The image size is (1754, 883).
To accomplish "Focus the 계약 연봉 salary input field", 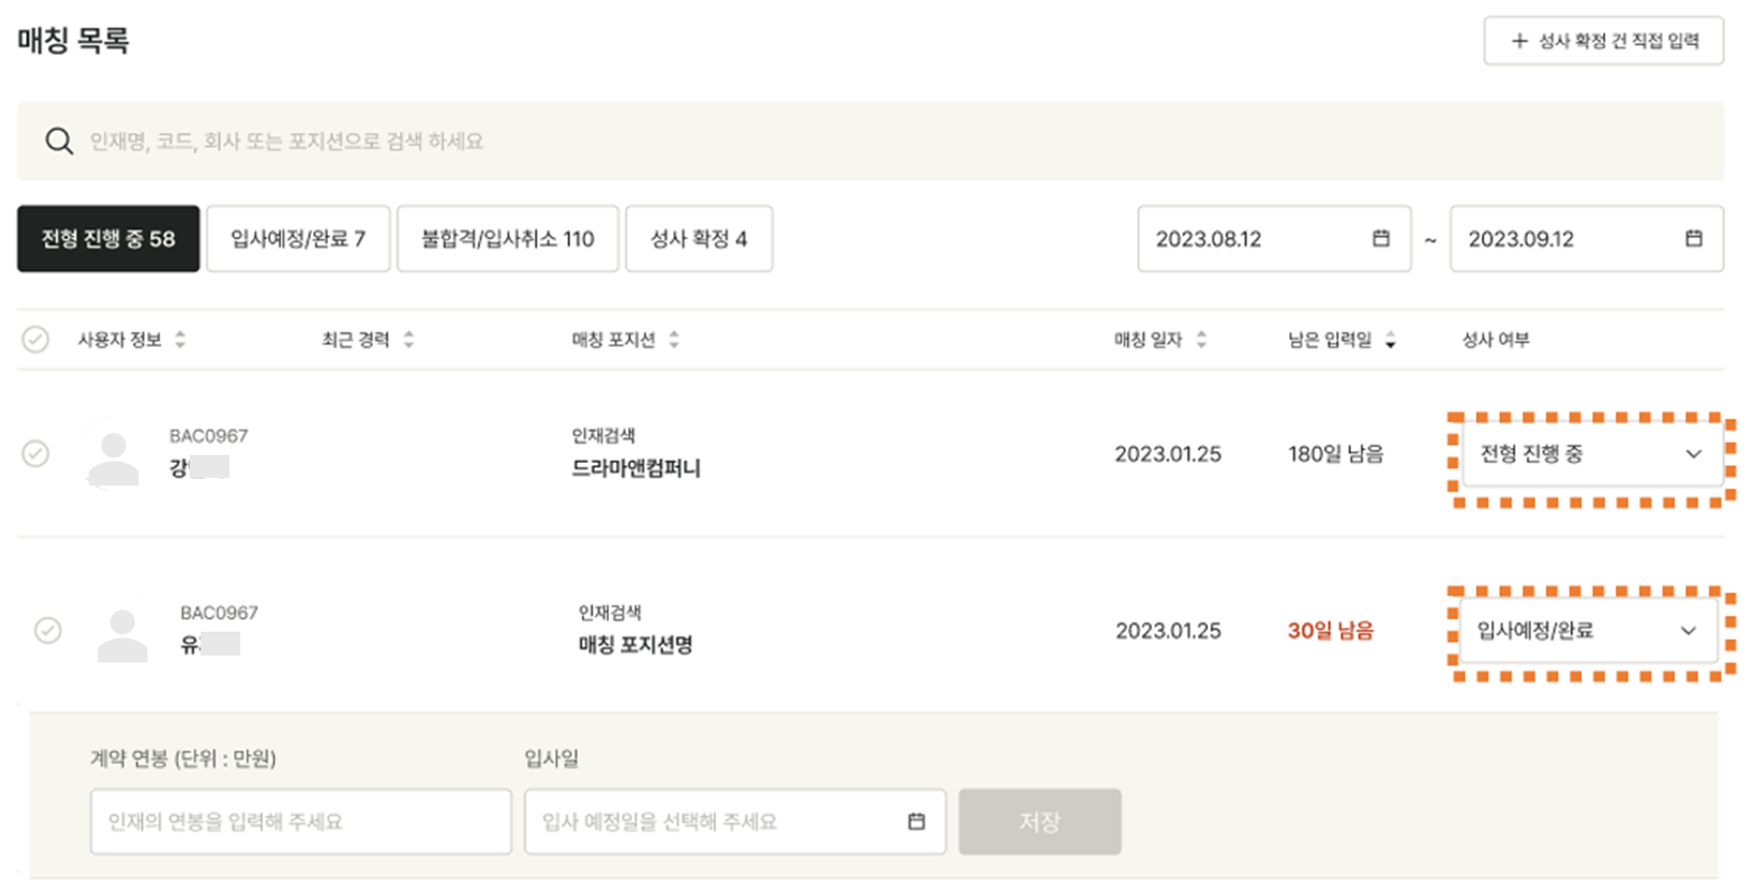I will [x=301, y=821].
